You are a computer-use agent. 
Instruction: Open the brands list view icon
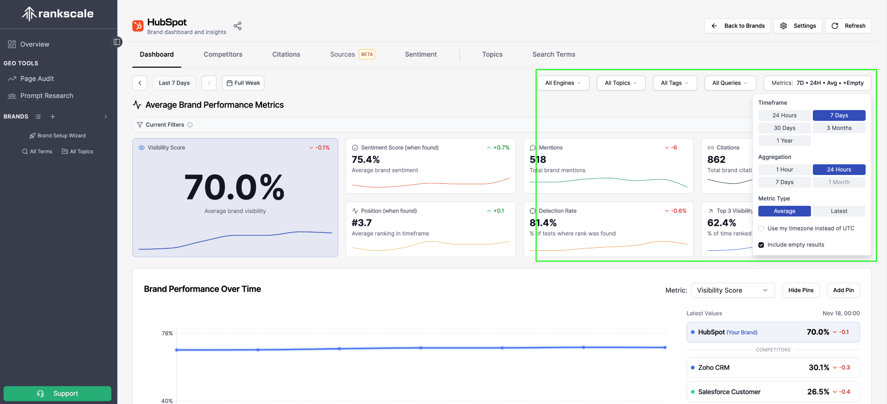tap(38, 116)
